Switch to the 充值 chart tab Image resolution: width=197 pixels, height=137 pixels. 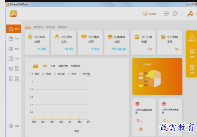[53, 66]
